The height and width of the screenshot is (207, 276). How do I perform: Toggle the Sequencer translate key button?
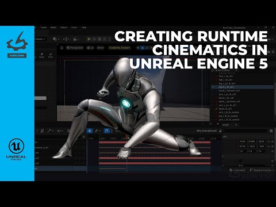[x=90, y=131]
